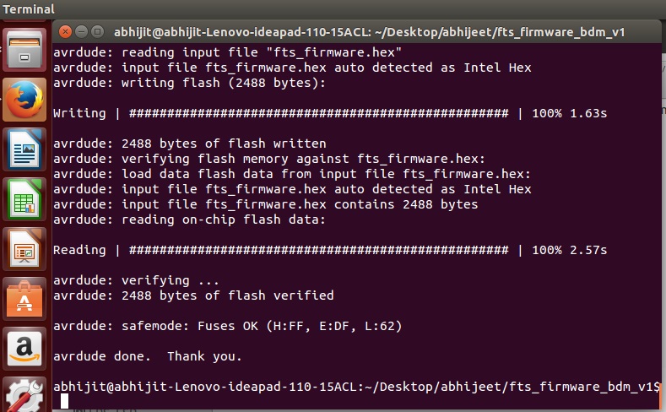This screenshot has width=666, height=412.
Task: Click the shell prompt path line
Action: (x=356, y=387)
